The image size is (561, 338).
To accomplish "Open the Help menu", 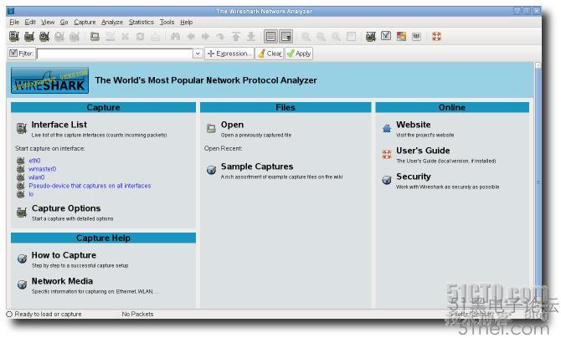I will point(187,23).
